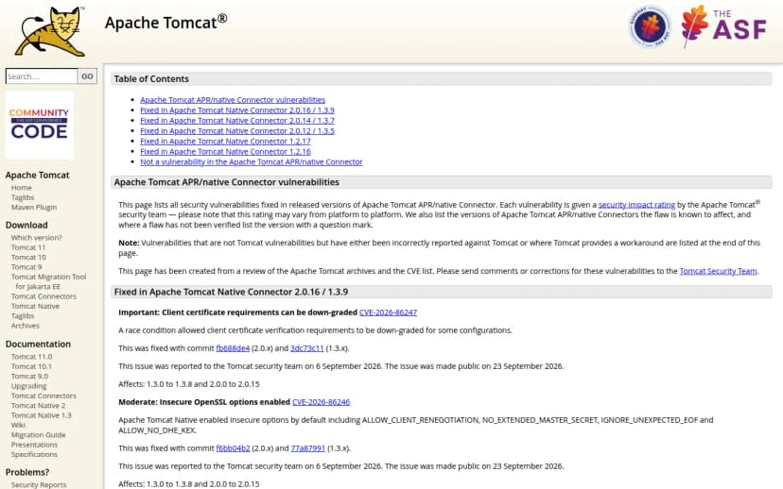
Task: Open the Upgrading documentation link
Action: click(x=28, y=386)
